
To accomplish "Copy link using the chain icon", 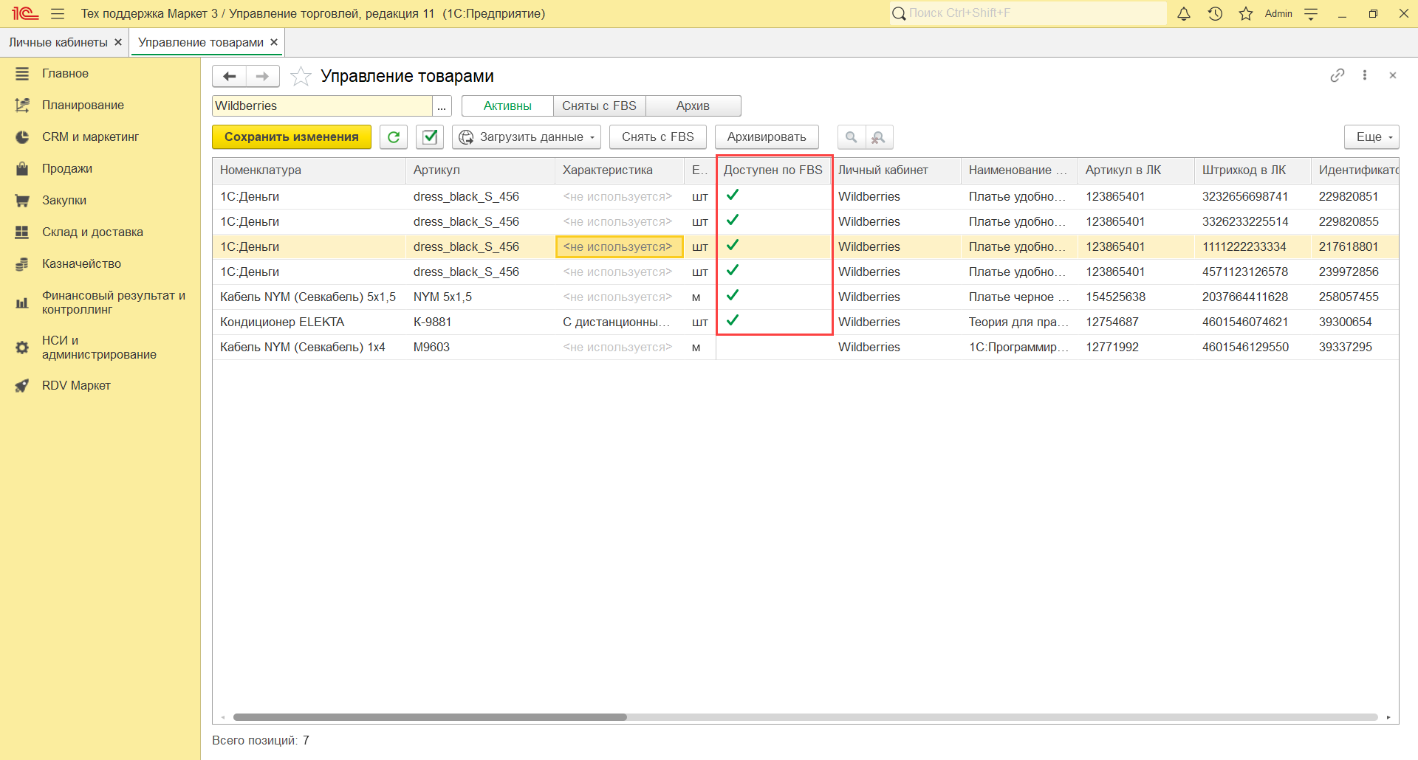I will 1337,75.
